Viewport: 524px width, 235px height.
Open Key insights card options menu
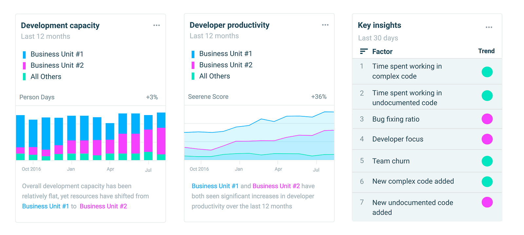[x=489, y=27]
